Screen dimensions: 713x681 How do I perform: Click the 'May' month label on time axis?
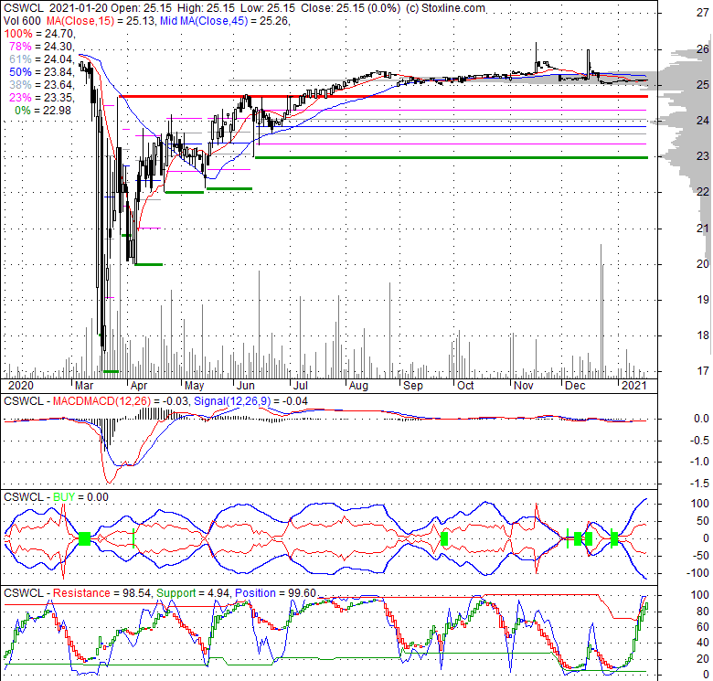(194, 386)
